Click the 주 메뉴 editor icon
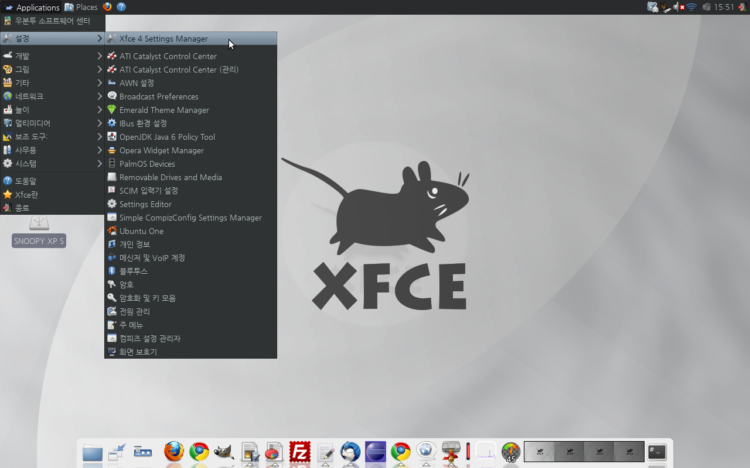This screenshot has width=750, height=468. [x=112, y=325]
